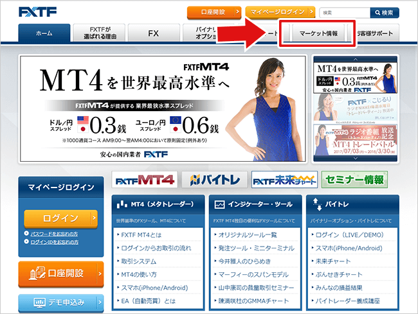Open バイトレーダー養成講座 link
418x314 pixels.
pos(348,301)
